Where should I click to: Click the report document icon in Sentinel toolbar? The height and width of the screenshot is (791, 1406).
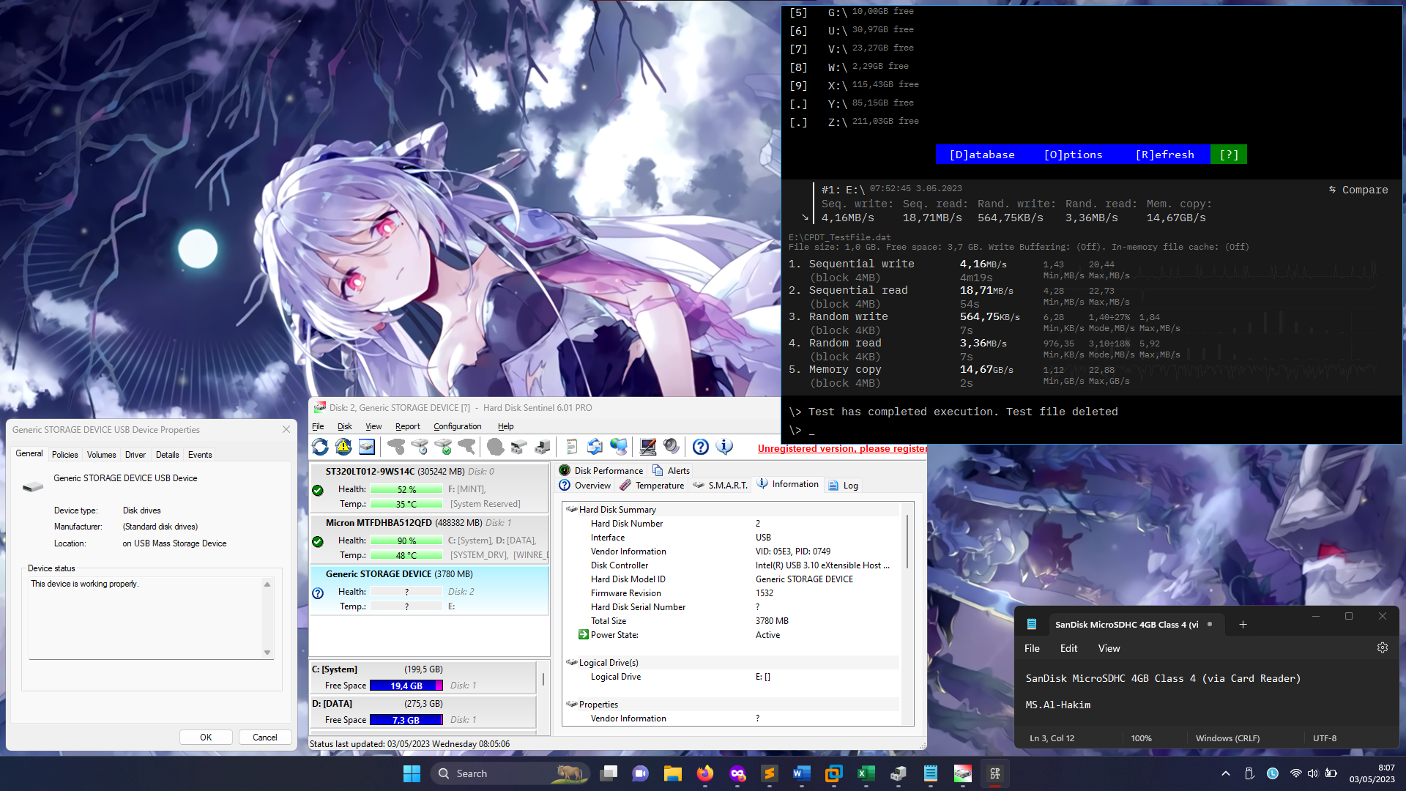(x=572, y=447)
